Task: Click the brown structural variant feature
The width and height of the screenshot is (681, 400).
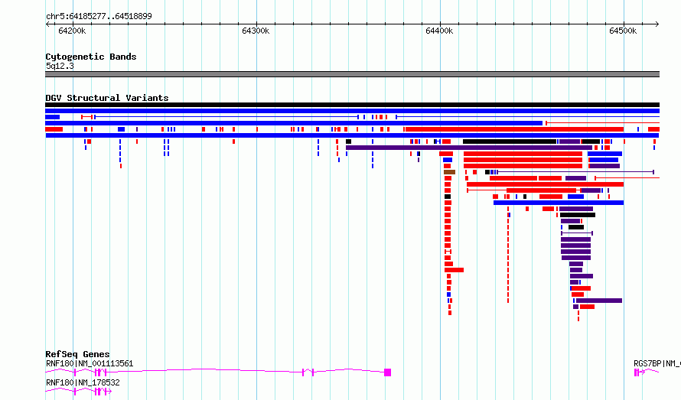Action: 449,172
